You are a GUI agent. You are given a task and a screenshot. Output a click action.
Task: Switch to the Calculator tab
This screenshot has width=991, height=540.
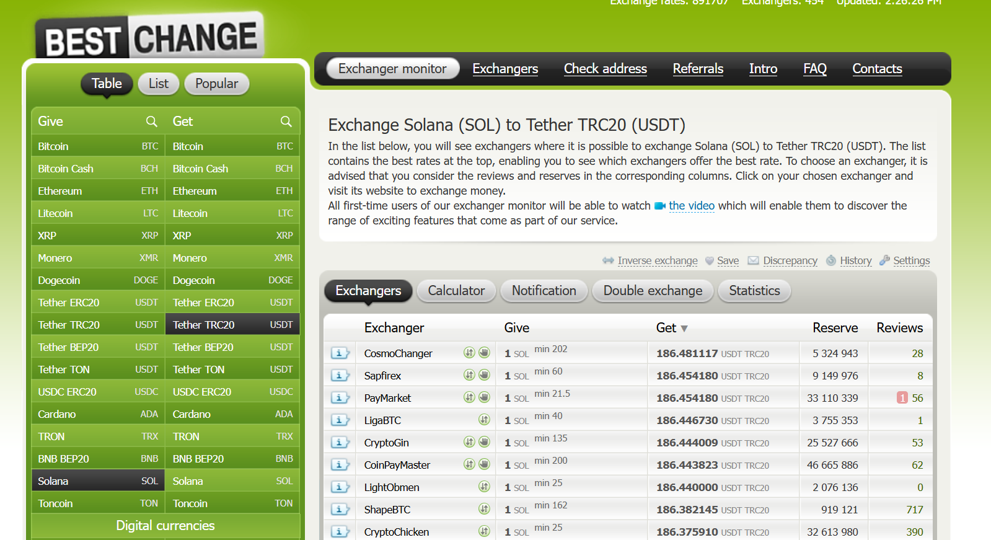(456, 291)
